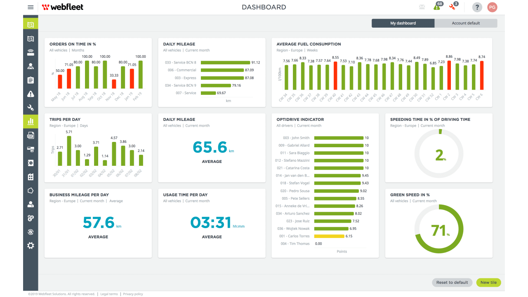Viewport: 528px width, 297px height.
Task: Open the hamburger menu next to Webfleet logo
Action: pos(31,7)
